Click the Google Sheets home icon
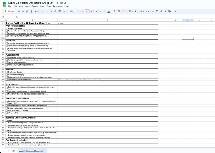Screen dimensions: 215x153 [5, 4]
